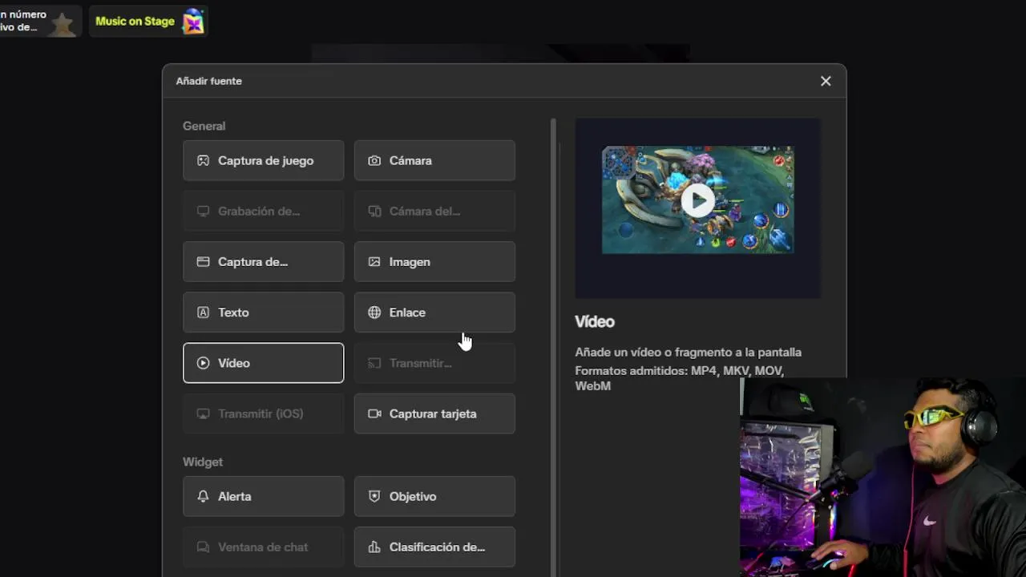Select the Captura de juego source
The width and height of the screenshot is (1026, 577).
(x=263, y=160)
